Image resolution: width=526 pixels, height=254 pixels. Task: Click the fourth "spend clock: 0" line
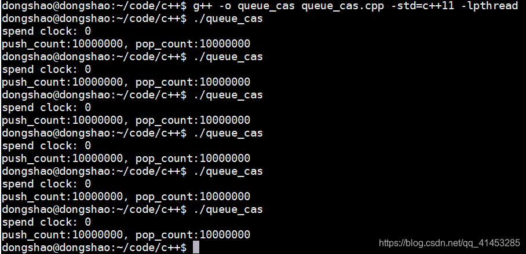pyautogui.click(x=46, y=146)
